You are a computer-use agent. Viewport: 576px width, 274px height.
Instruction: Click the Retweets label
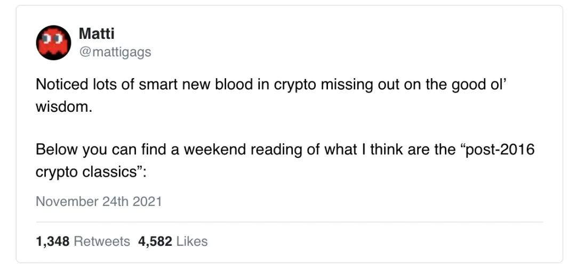click(102, 242)
